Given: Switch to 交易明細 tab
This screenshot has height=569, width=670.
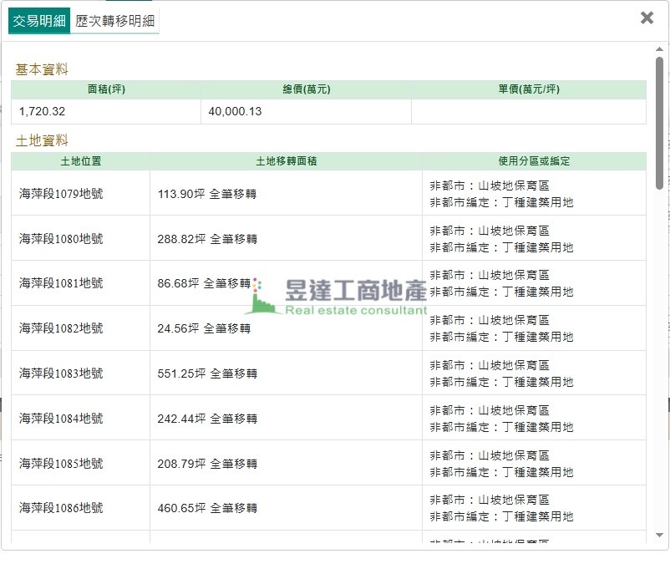Looking at the screenshot, I should 39,21.
